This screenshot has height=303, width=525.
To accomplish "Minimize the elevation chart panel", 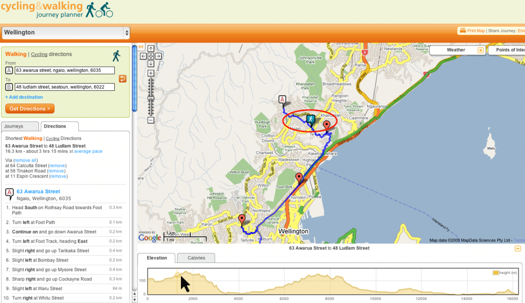I will pos(518,249).
